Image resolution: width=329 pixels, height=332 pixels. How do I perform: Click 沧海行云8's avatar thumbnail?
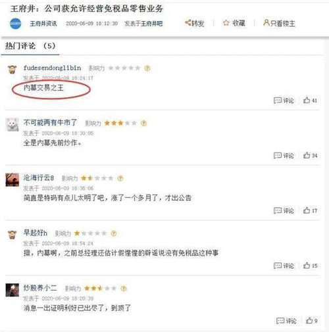[13, 179]
